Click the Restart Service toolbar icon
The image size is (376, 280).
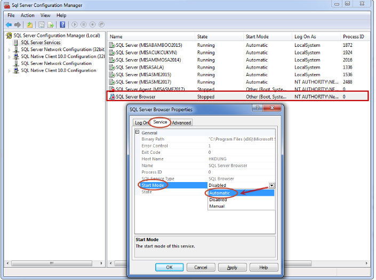102,24
